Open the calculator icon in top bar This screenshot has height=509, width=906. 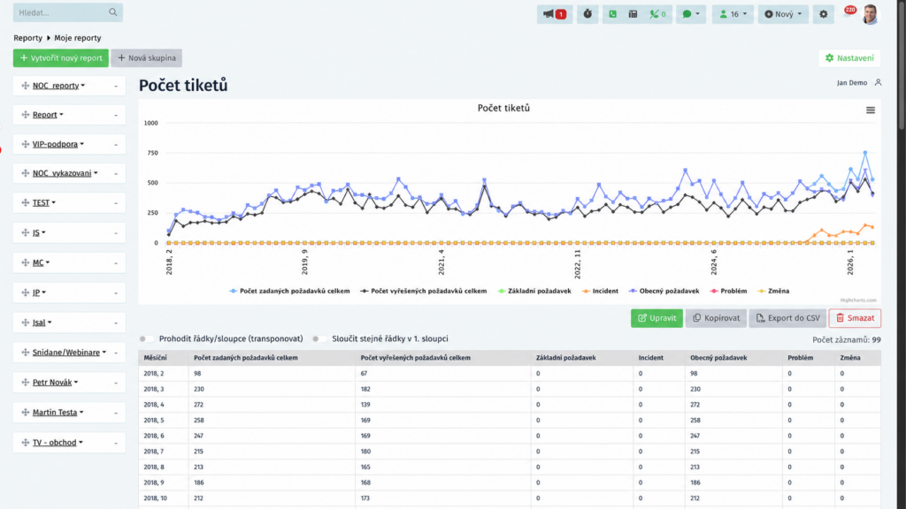pyautogui.click(x=633, y=14)
